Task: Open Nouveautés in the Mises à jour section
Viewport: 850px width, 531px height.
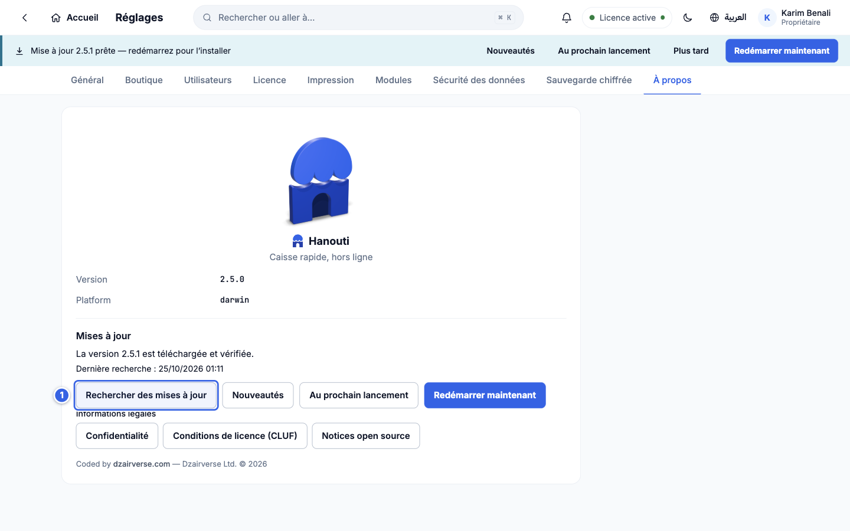Action: pyautogui.click(x=258, y=395)
